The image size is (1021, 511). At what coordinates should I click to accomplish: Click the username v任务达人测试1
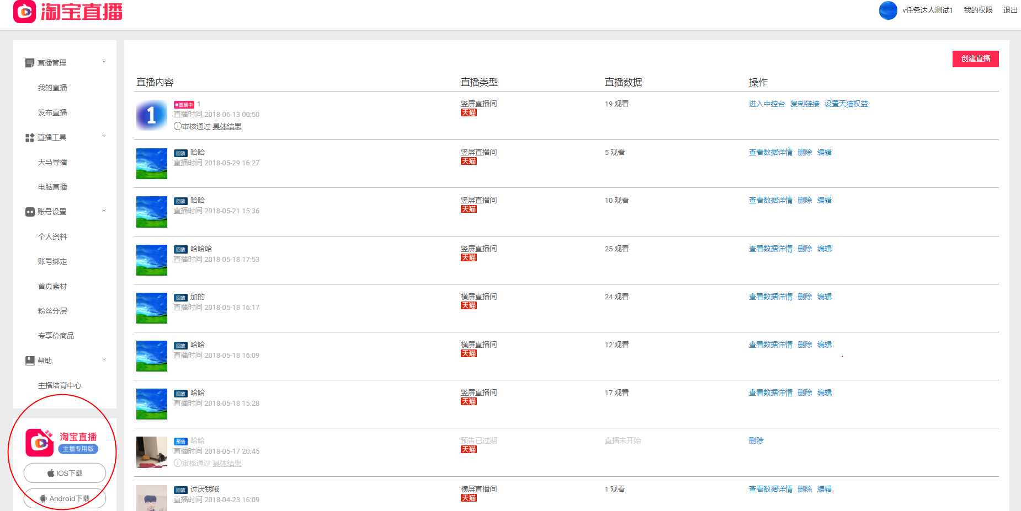tap(927, 10)
